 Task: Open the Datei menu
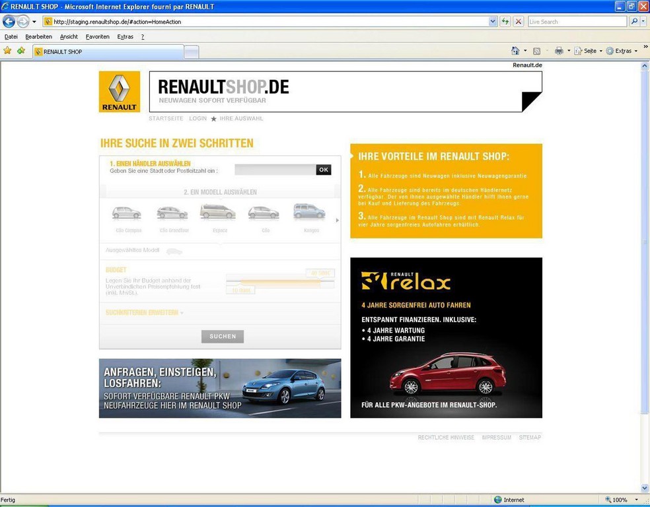pos(11,36)
